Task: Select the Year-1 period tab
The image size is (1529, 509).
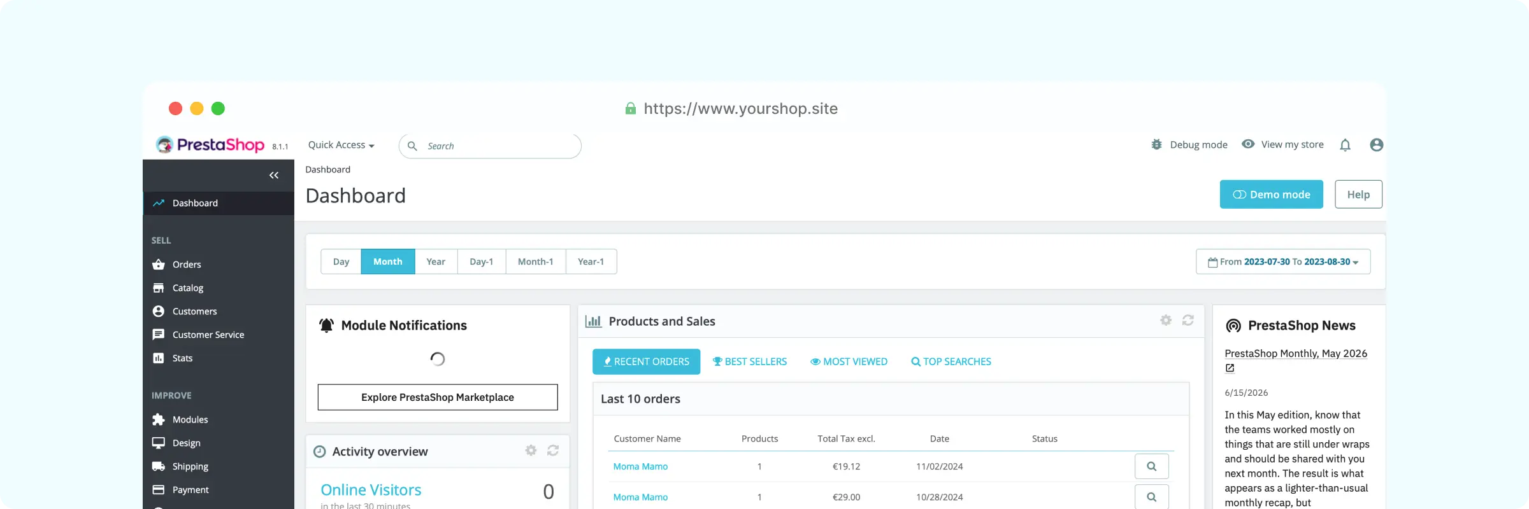Action: pyautogui.click(x=591, y=261)
